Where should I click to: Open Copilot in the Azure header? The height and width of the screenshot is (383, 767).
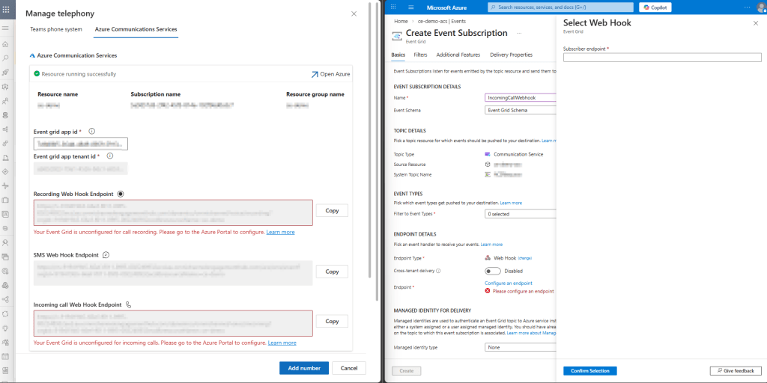point(655,7)
